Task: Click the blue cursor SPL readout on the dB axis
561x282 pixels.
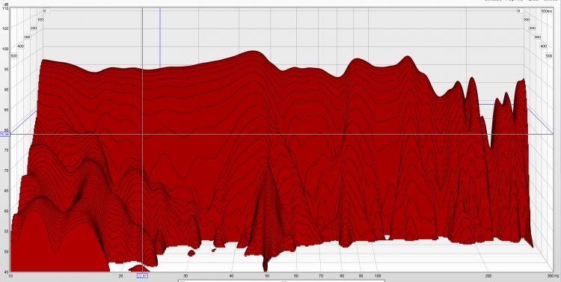Action: [x=4, y=134]
